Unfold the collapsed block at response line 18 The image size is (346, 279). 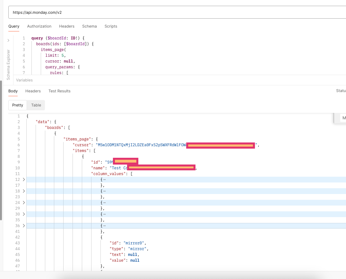[24, 191]
